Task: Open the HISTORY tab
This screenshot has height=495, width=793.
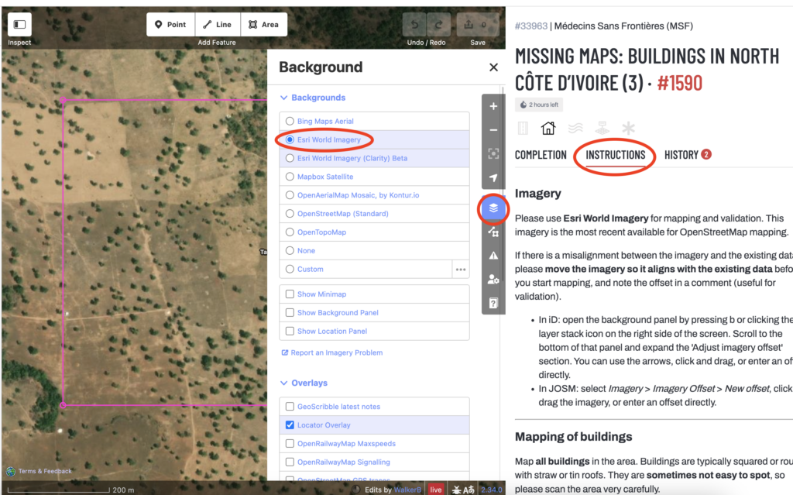Action: (679, 155)
